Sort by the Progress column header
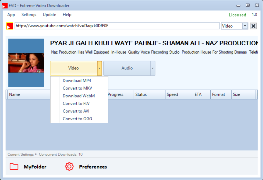Screen dimensions: 263x180 121,94
